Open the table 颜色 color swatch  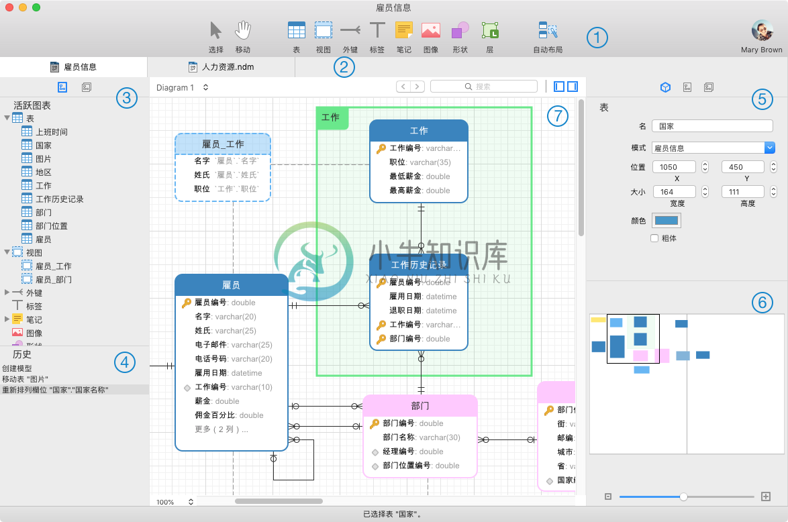(x=667, y=221)
